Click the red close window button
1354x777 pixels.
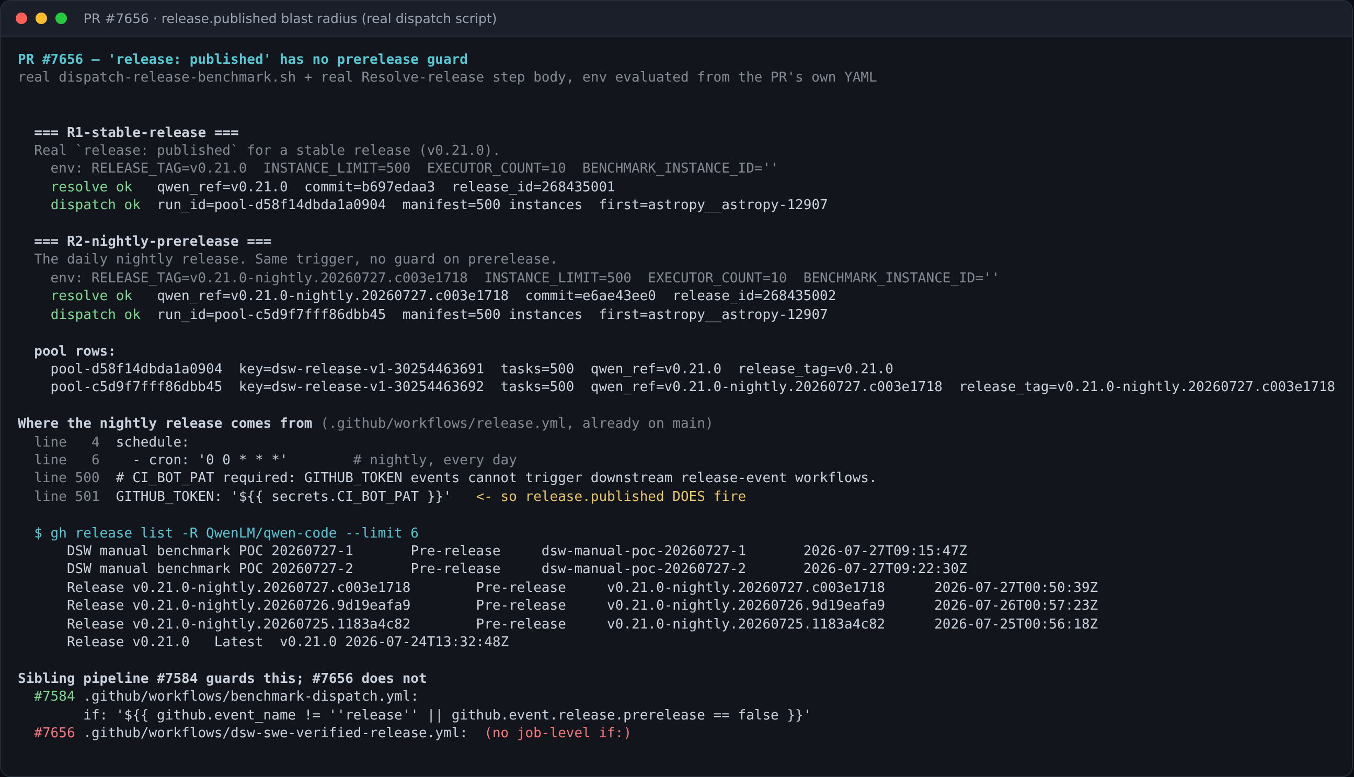pos(21,19)
